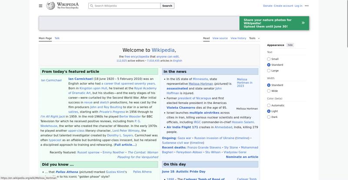Expand the Tools dropdown
The width and height of the screenshot is (348, 180).
(x=254, y=38)
